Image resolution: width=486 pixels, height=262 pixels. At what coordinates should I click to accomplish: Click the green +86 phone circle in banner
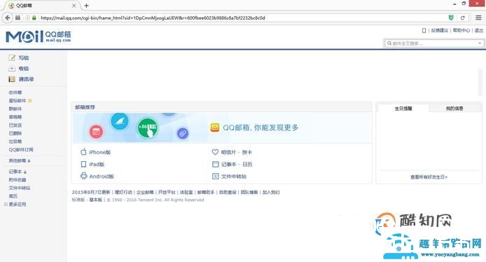[148, 127]
